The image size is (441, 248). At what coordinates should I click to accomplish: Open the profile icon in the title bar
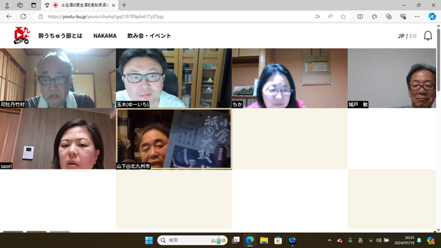(x=7, y=5)
